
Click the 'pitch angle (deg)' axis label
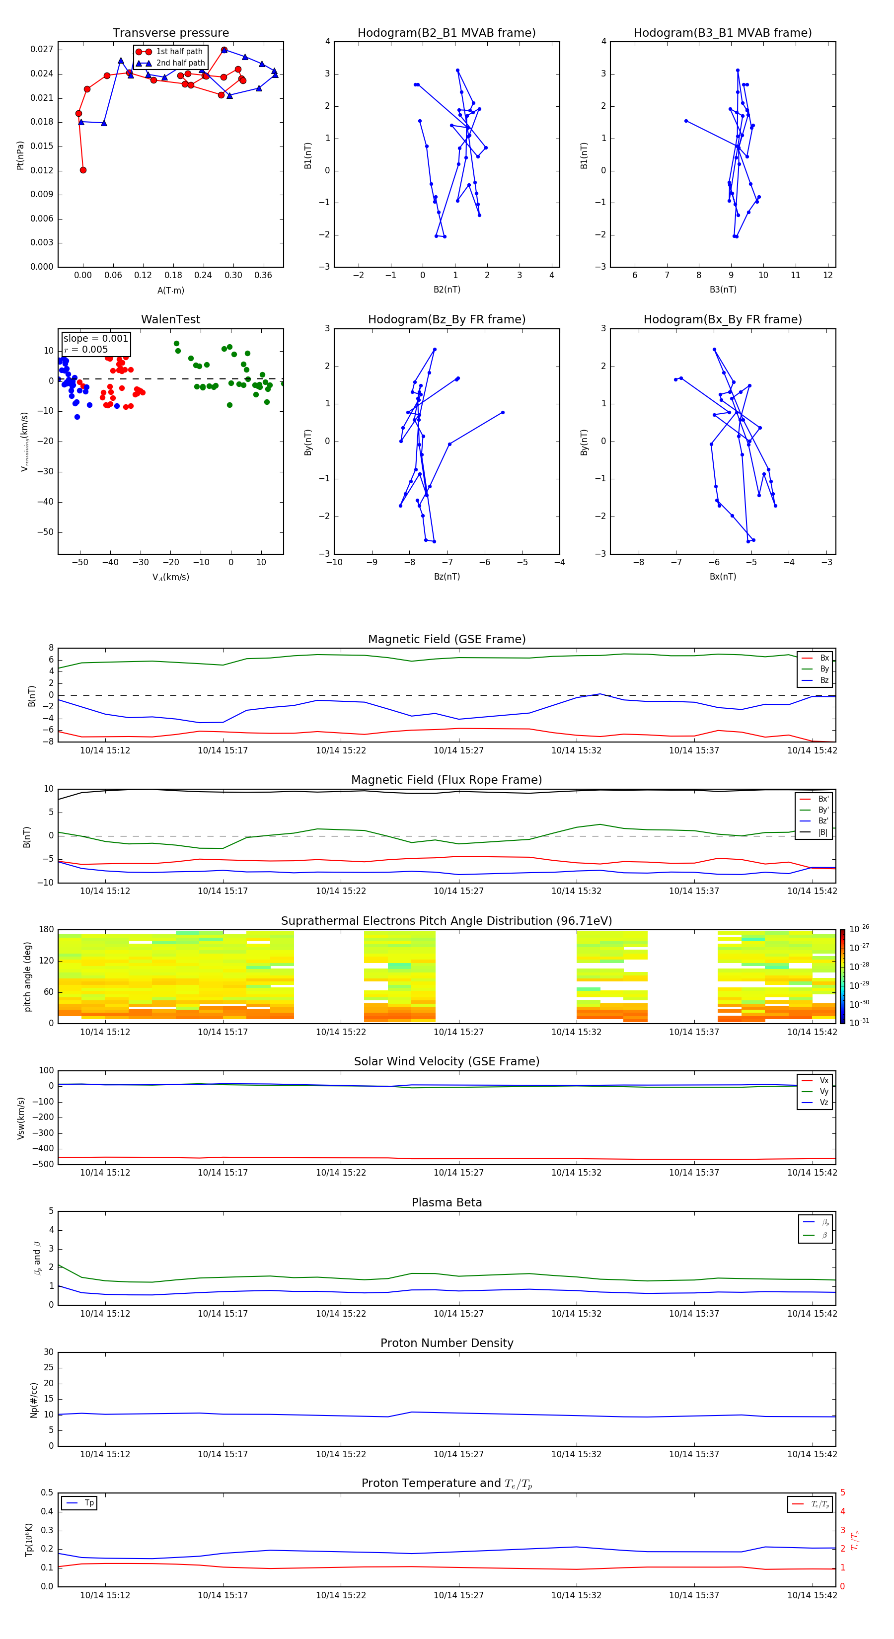27,976
